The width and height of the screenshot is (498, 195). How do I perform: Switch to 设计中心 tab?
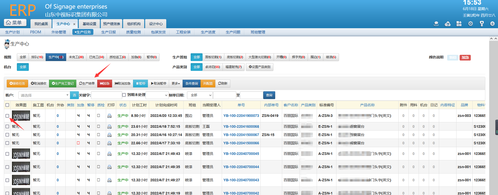click(x=156, y=24)
